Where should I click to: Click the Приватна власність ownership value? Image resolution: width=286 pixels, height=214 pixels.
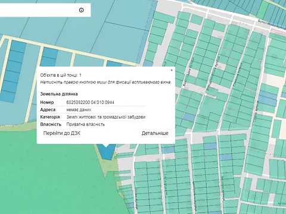coord(86,124)
